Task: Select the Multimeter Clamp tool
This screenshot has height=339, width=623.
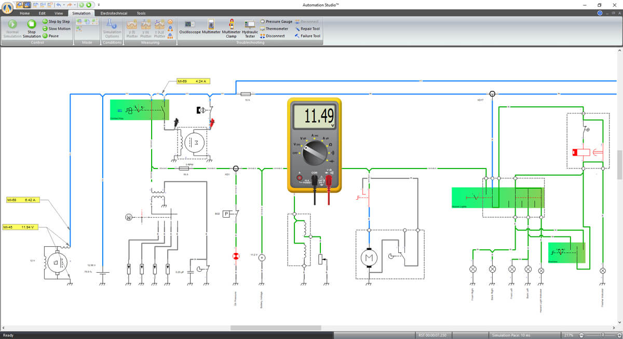Action: (x=231, y=28)
